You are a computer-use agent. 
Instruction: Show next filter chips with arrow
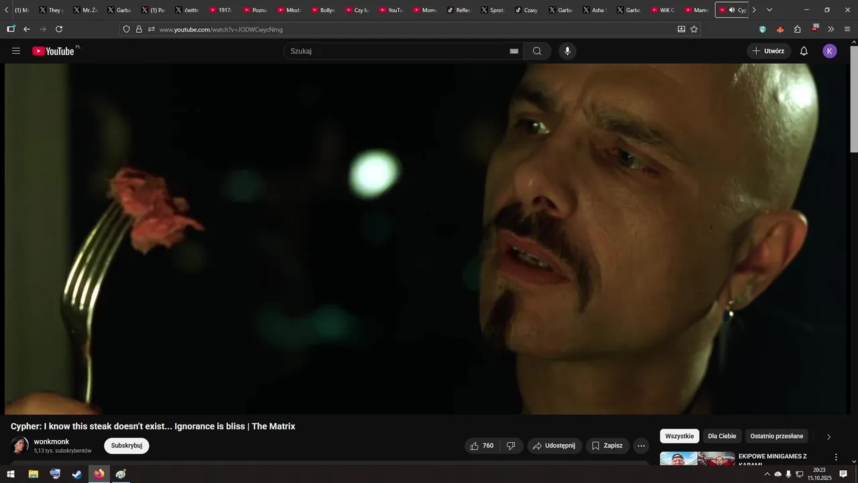pyautogui.click(x=829, y=437)
